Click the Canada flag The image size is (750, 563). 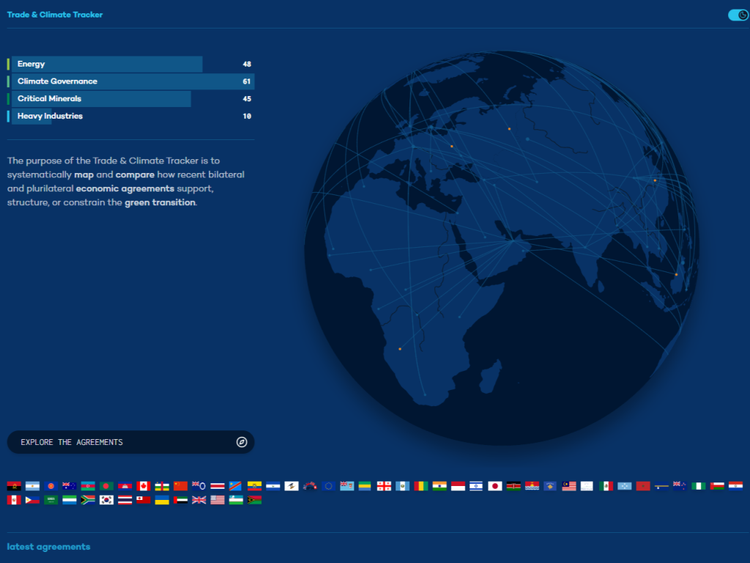tap(144, 486)
